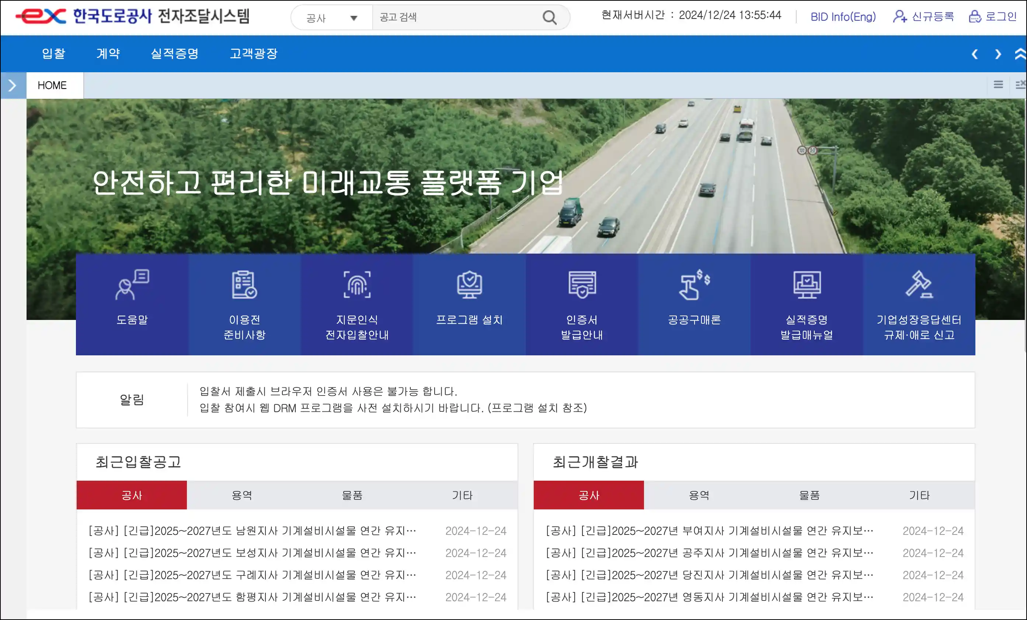Switch to the 용역 tab in 최근입찰공고
Image resolution: width=1027 pixels, height=620 pixels.
pyautogui.click(x=242, y=495)
